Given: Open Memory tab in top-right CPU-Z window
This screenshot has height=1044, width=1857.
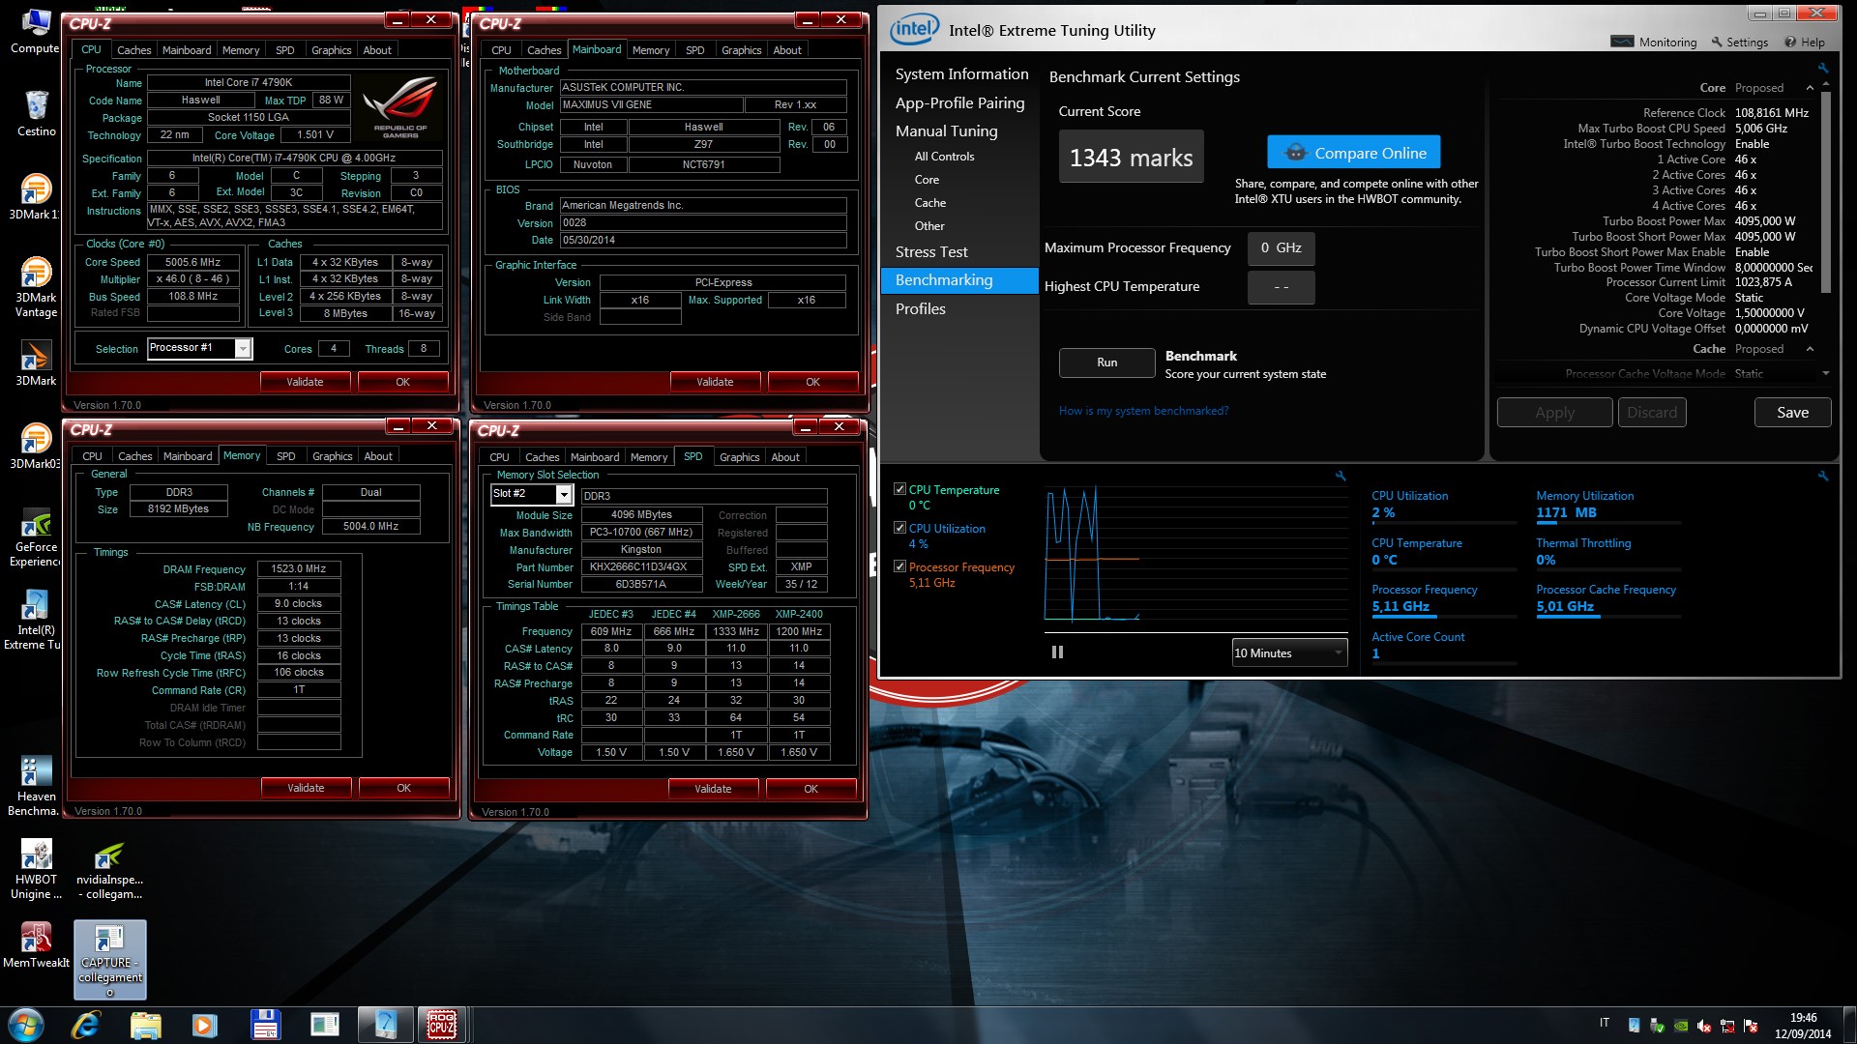Looking at the screenshot, I should click(x=651, y=50).
